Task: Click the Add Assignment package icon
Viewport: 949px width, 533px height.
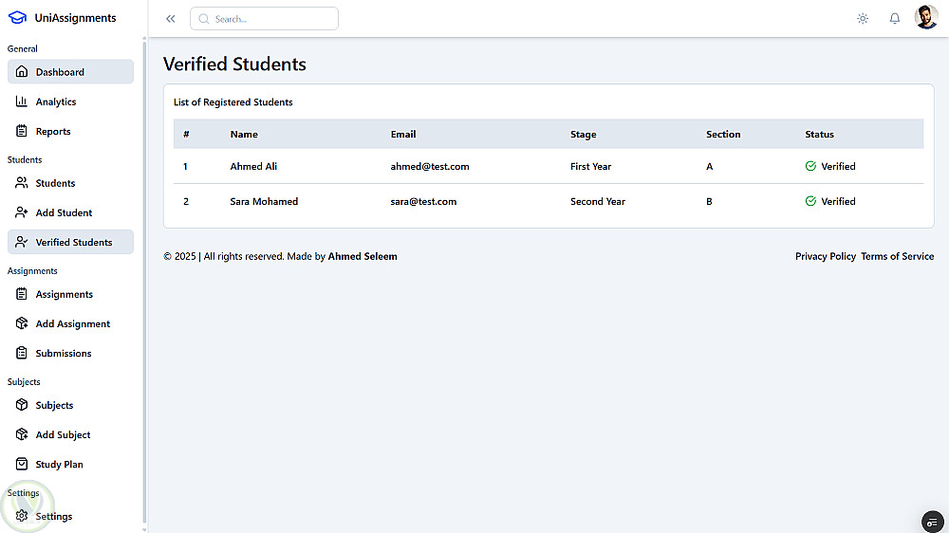Action: 22,323
